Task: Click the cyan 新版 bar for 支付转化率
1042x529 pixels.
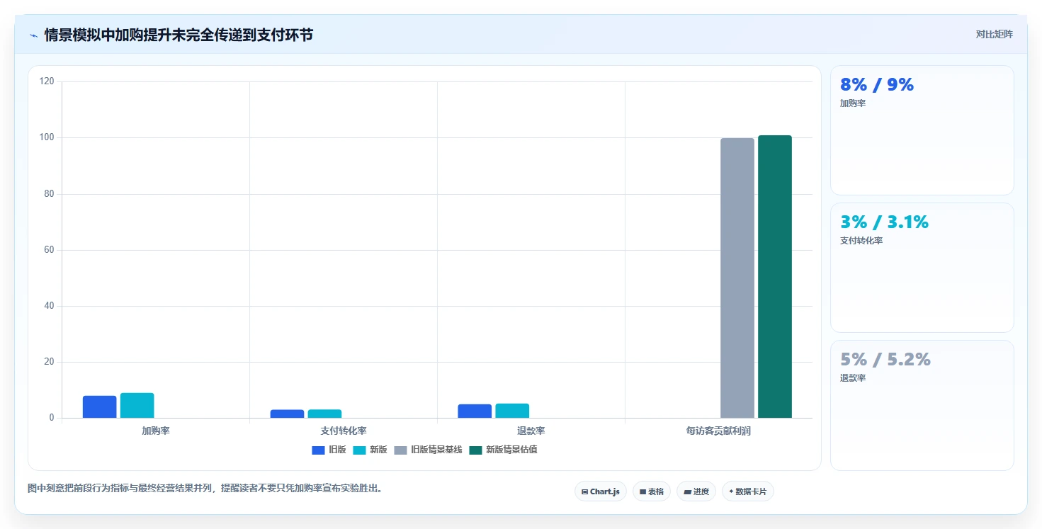Action: [x=325, y=414]
